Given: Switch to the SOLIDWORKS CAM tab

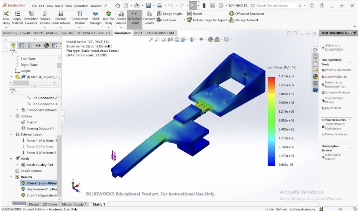Looking at the screenshot, I should [160, 33].
